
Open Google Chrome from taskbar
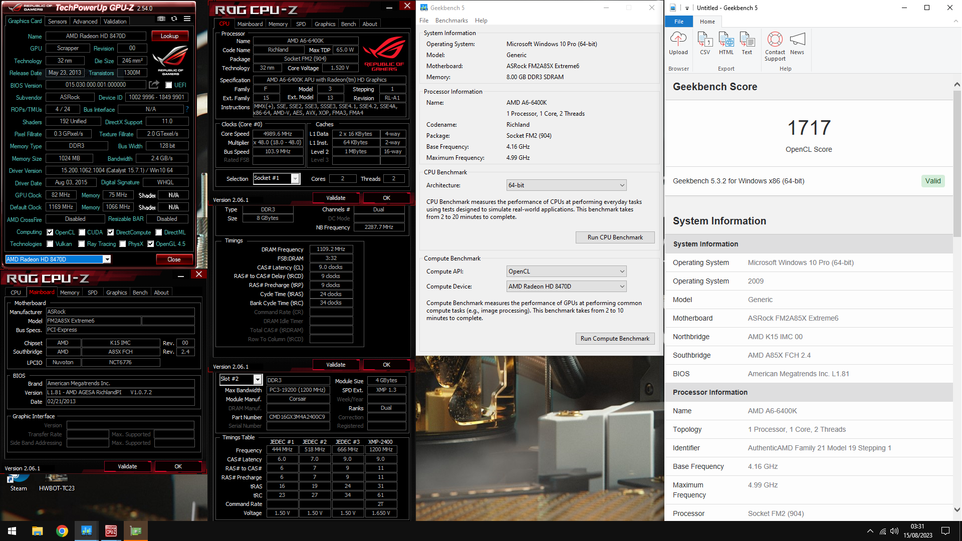pos(62,531)
